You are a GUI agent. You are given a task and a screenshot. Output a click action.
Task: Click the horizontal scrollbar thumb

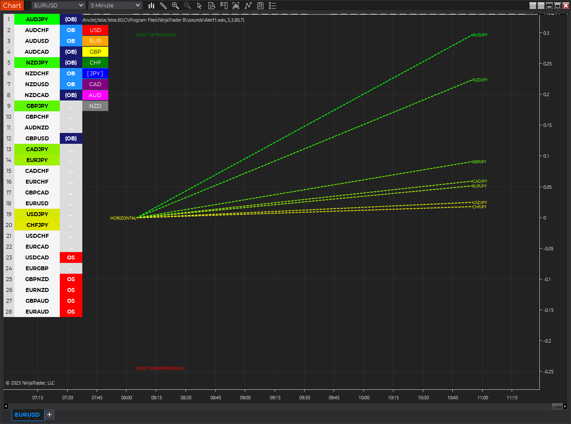coord(557,406)
